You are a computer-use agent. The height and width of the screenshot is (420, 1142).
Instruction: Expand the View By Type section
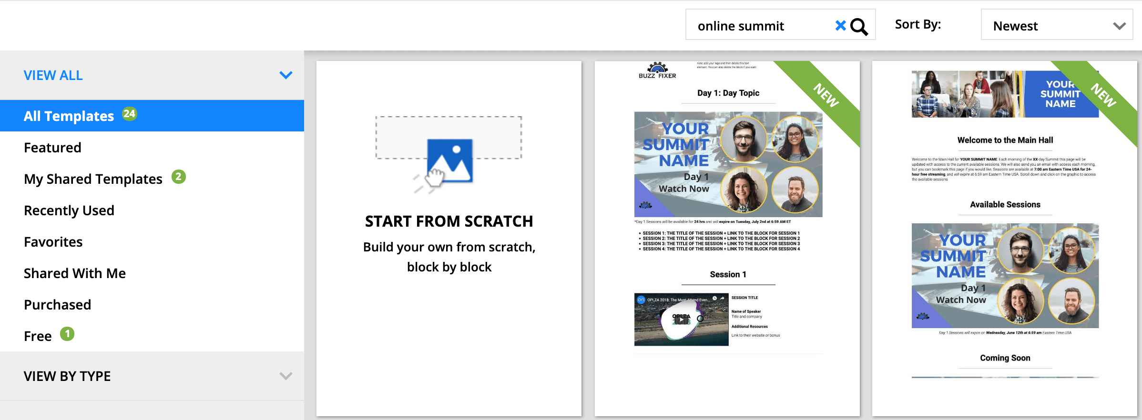pyautogui.click(x=285, y=376)
